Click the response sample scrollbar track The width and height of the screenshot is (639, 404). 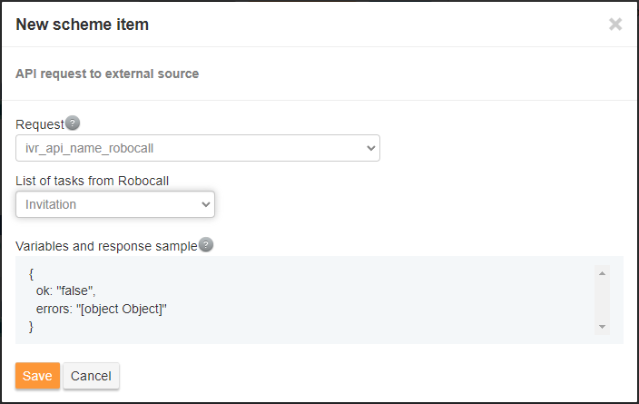[x=601, y=300]
